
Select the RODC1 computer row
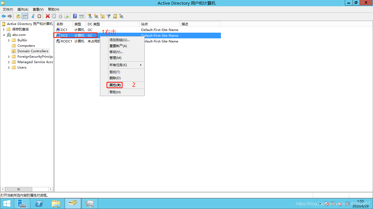[138, 41]
